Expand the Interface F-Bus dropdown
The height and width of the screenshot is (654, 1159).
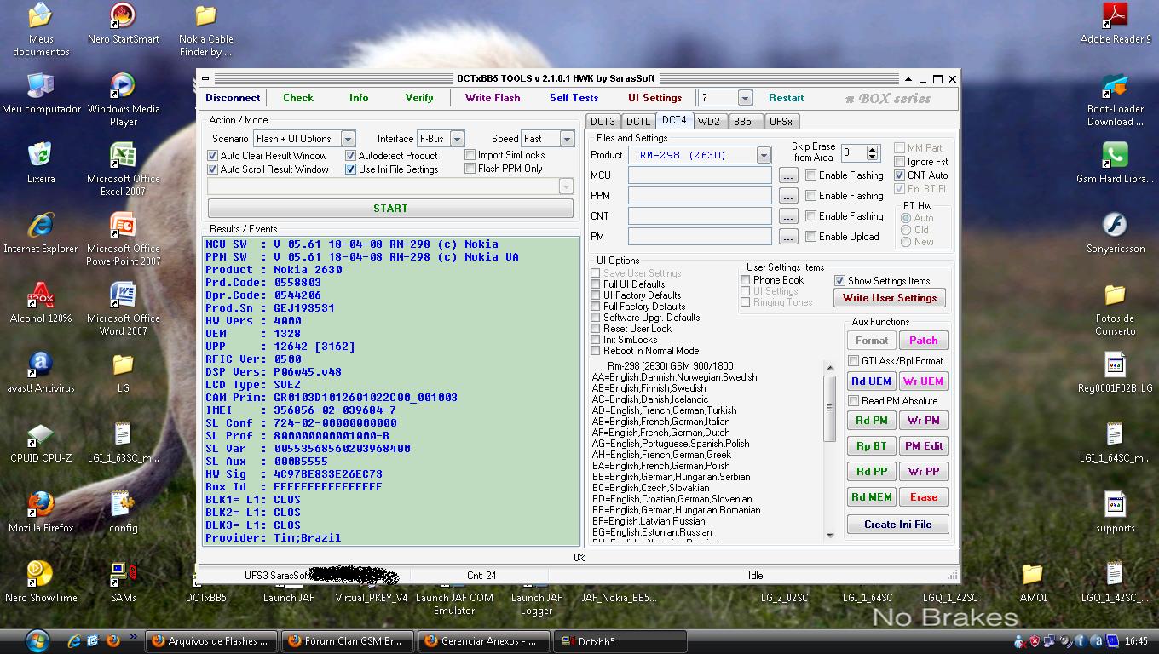(457, 139)
